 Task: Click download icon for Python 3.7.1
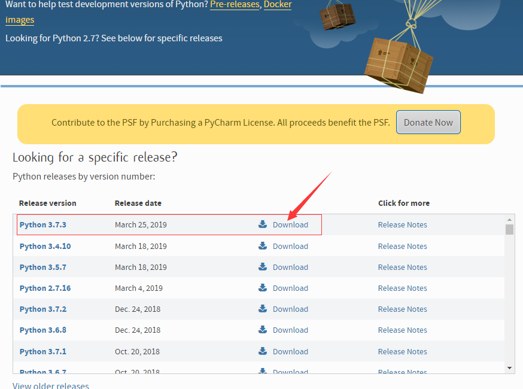263,351
